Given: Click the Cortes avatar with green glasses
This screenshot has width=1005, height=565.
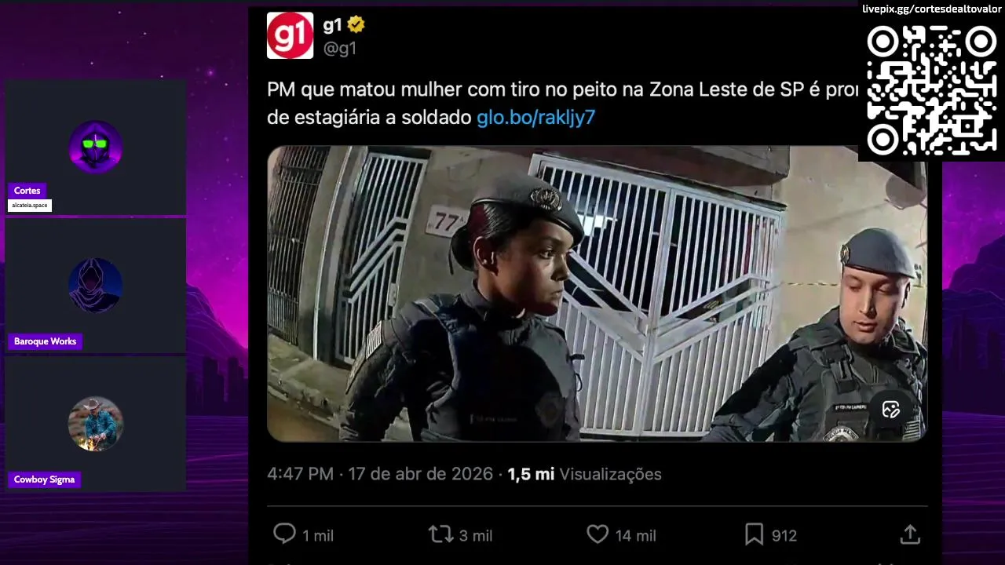Looking at the screenshot, I should (95, 147).
